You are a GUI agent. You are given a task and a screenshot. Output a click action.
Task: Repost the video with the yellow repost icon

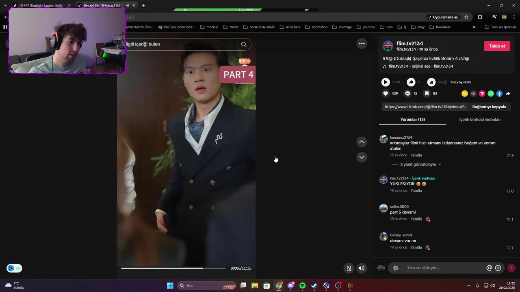pos(465,94)
